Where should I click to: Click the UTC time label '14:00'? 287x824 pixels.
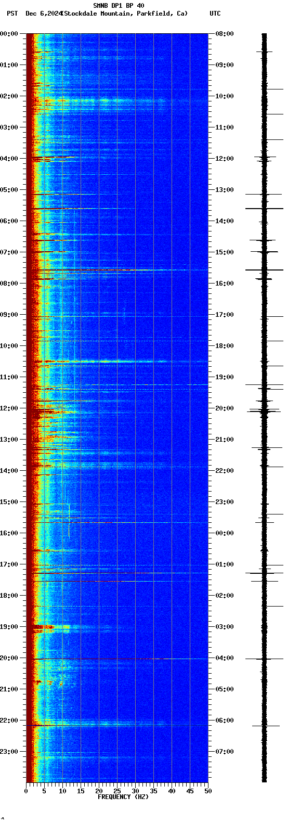[225, 221]
